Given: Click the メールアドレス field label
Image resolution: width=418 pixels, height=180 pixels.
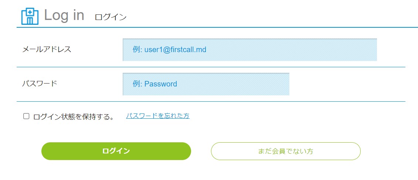Looking at the screenshot, I should click(x=47, y=49).
